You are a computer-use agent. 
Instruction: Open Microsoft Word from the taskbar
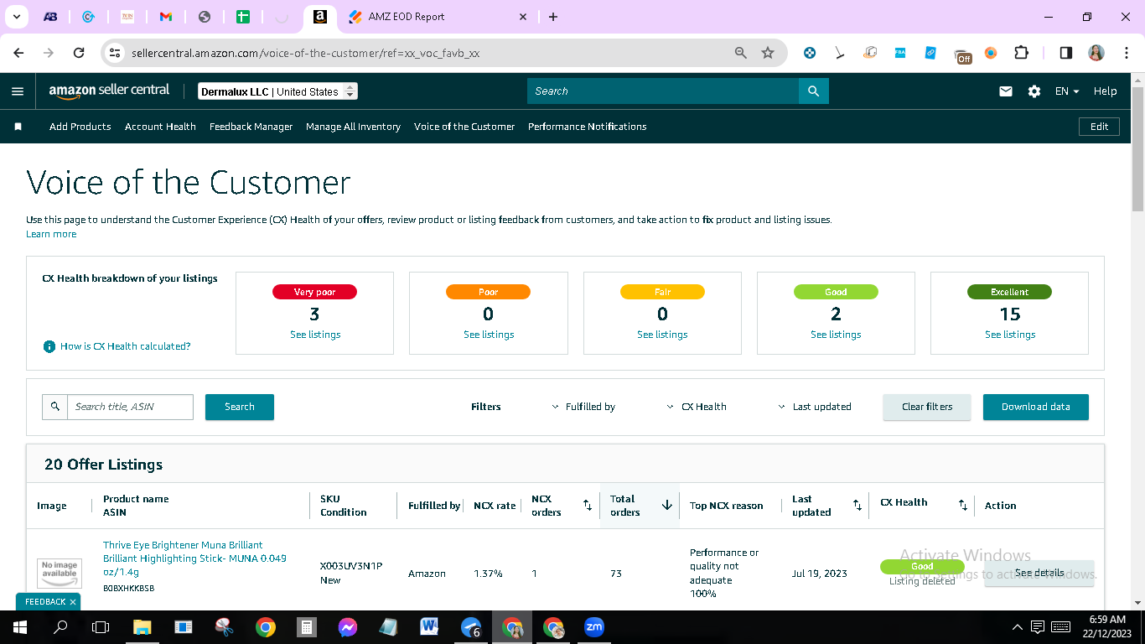(429, 626)
